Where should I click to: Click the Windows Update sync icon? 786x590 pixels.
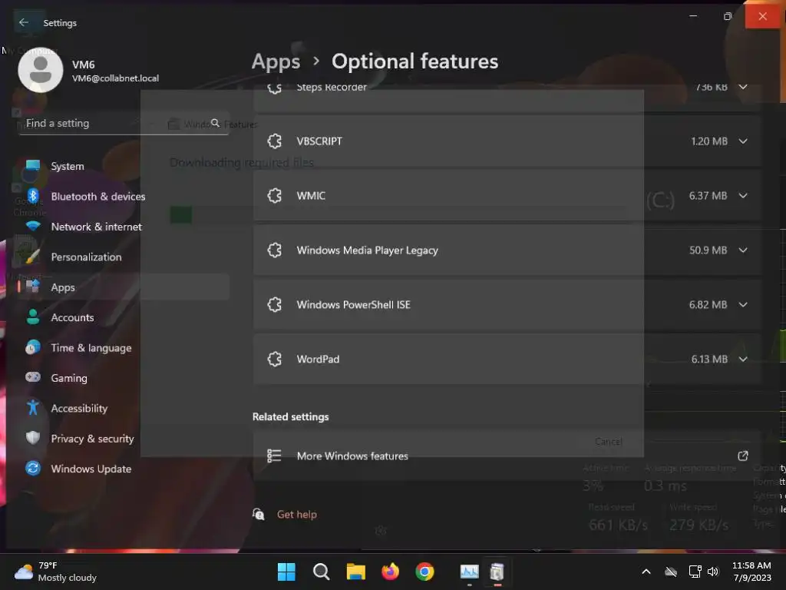[x=33, y=468]
